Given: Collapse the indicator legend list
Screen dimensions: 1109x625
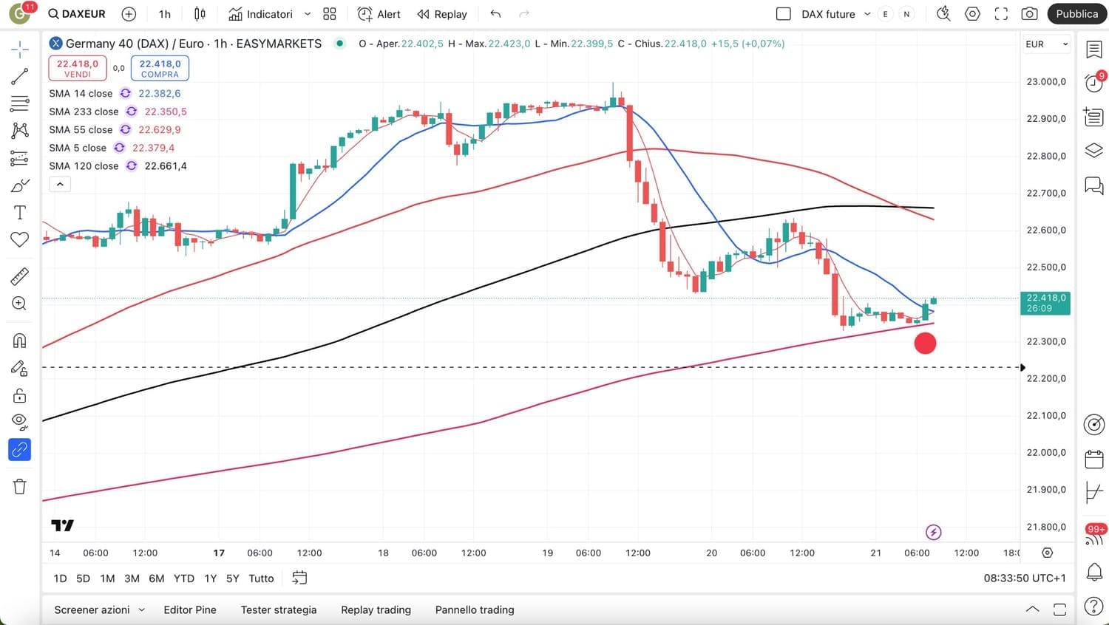Looking at the screenshot, I should coord(60,184).
